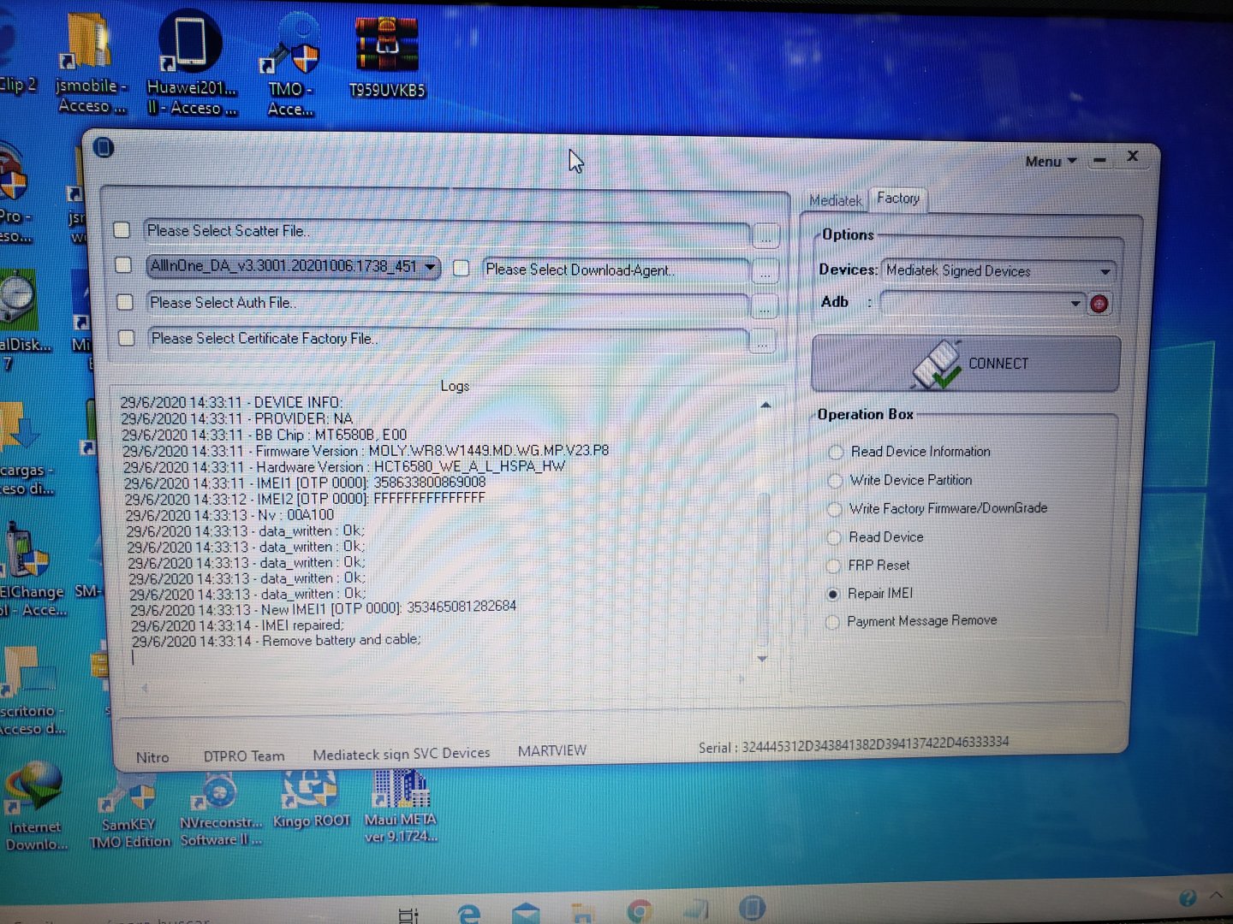The height and width of the screenshot is (924, 1233).
Task: Click the New IMEI1 log line
Action: tap(323, 608)
